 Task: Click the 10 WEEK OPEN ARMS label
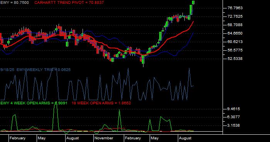101,103
